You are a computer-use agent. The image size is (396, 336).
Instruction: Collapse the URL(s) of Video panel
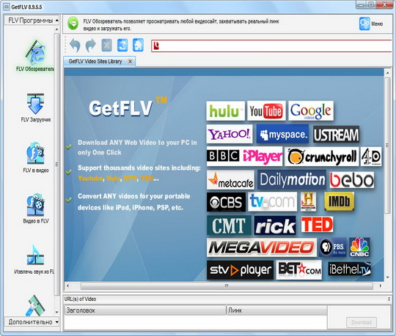389,299
